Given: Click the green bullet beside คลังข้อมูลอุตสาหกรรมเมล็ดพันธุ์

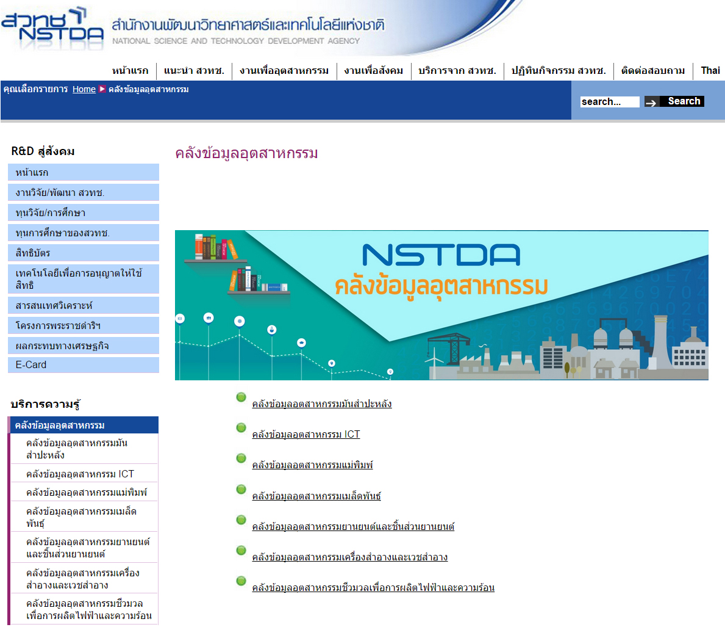Looking at the screenshot, I should (x=241, y=489).
